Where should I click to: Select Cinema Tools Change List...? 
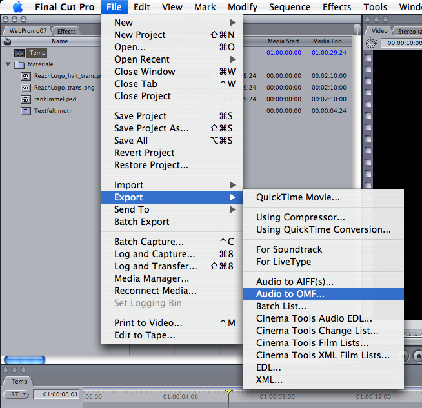pos(323,331)
